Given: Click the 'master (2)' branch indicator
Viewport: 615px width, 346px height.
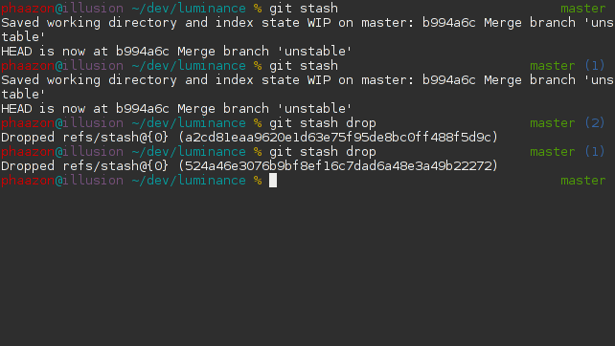Looking at the screenshot, I should point(567,123).
